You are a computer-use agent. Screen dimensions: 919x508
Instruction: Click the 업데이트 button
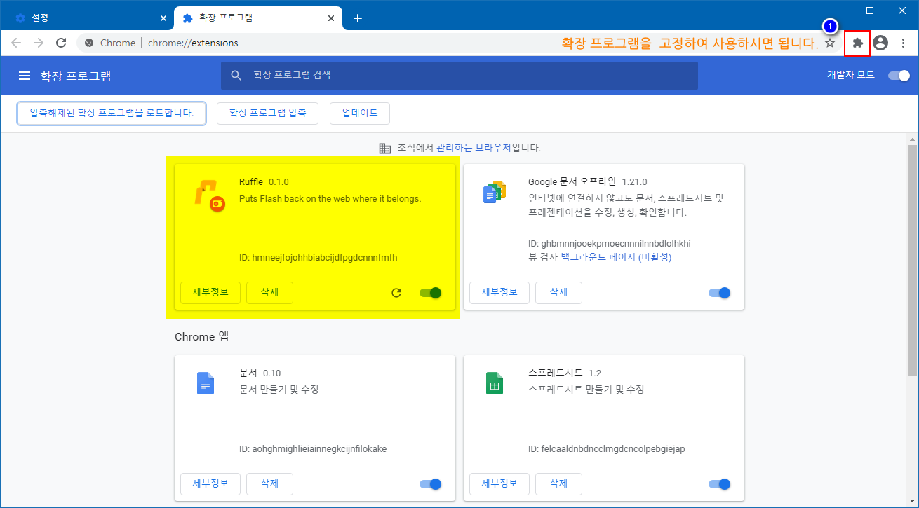tap(360, 113)
